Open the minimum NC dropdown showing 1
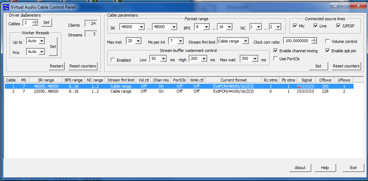This screenshot has height=181, width=368. point(258,27)
